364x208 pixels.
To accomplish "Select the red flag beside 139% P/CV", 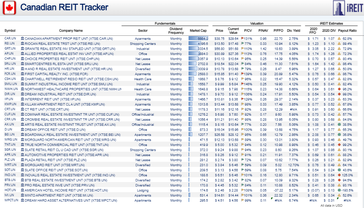I will click(242, 74).
